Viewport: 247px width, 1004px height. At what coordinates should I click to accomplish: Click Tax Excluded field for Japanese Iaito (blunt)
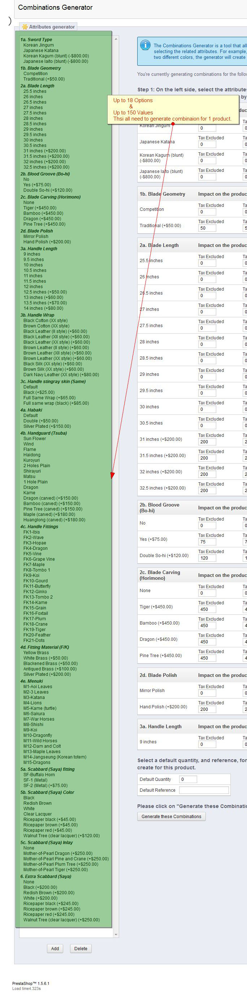tap(207, 177)
